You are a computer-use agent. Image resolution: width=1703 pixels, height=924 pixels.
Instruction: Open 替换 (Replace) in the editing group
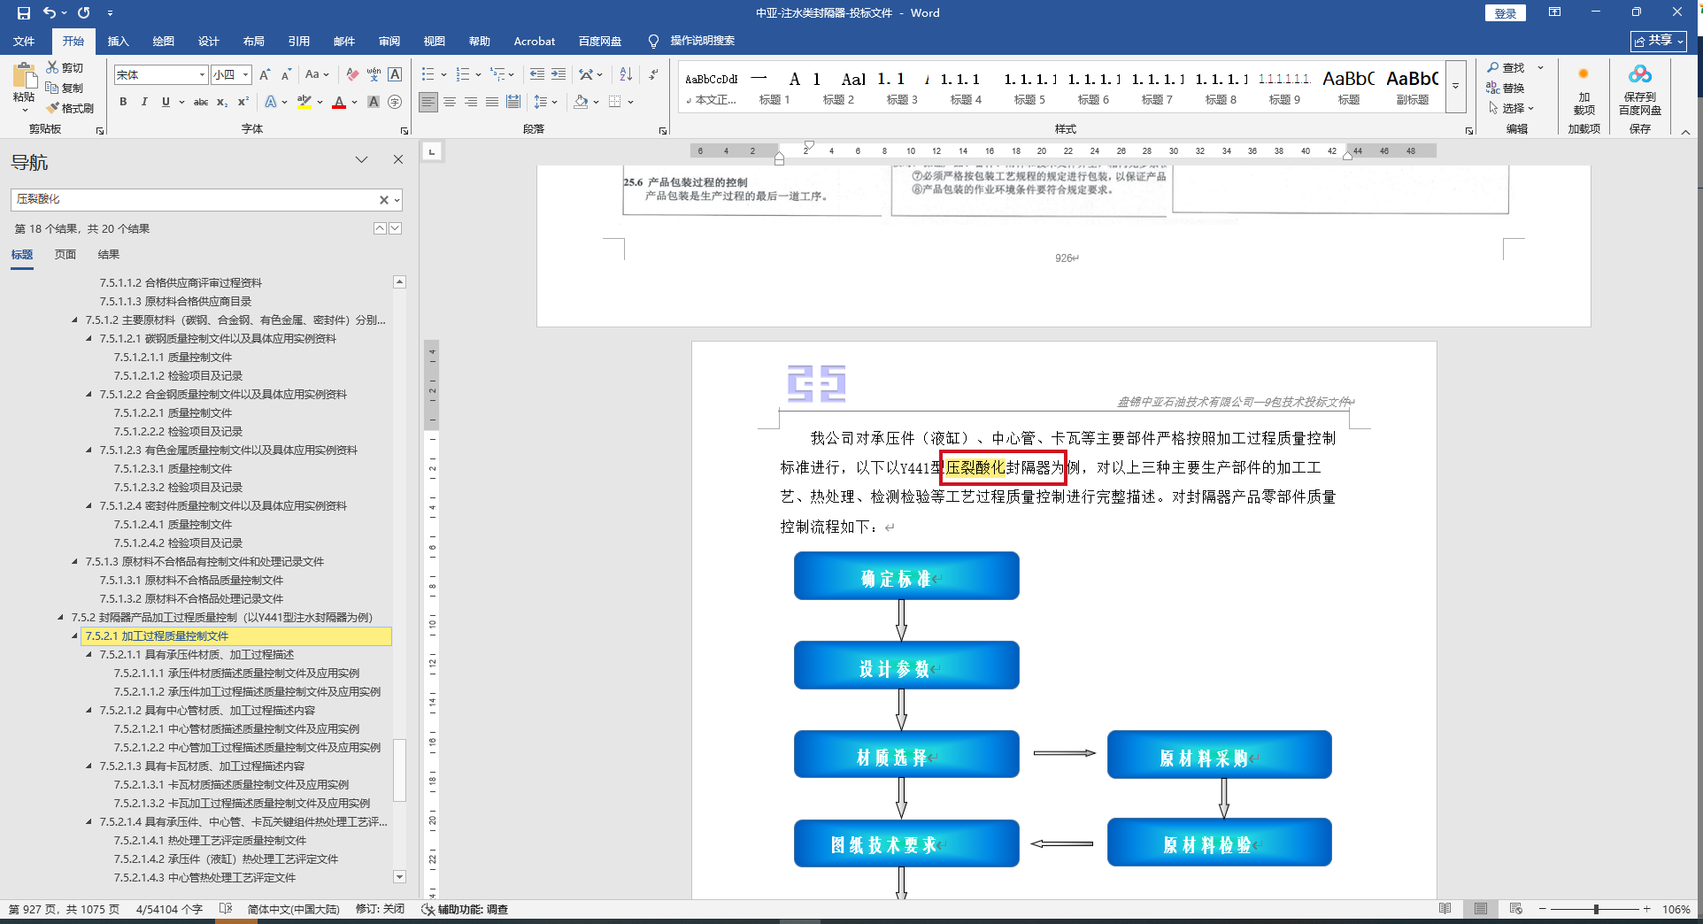pos(1506,88)
